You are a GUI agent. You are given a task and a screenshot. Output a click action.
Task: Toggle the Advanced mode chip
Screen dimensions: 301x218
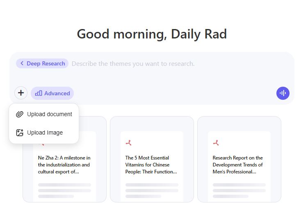coord(52,93)
